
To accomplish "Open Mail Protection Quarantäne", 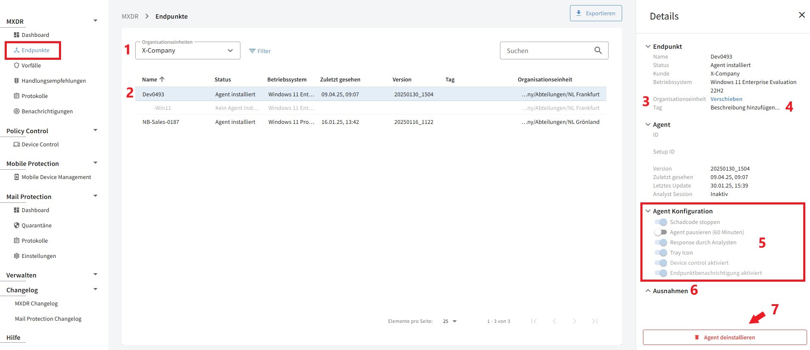I will tap(33, 225).
